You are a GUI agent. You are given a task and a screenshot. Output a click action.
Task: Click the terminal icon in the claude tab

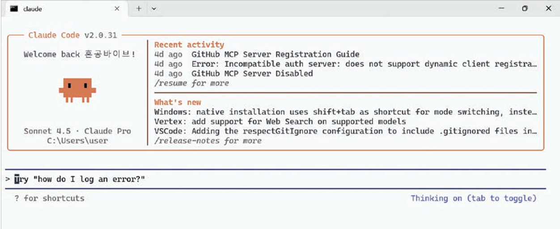(x=14, y=8)
